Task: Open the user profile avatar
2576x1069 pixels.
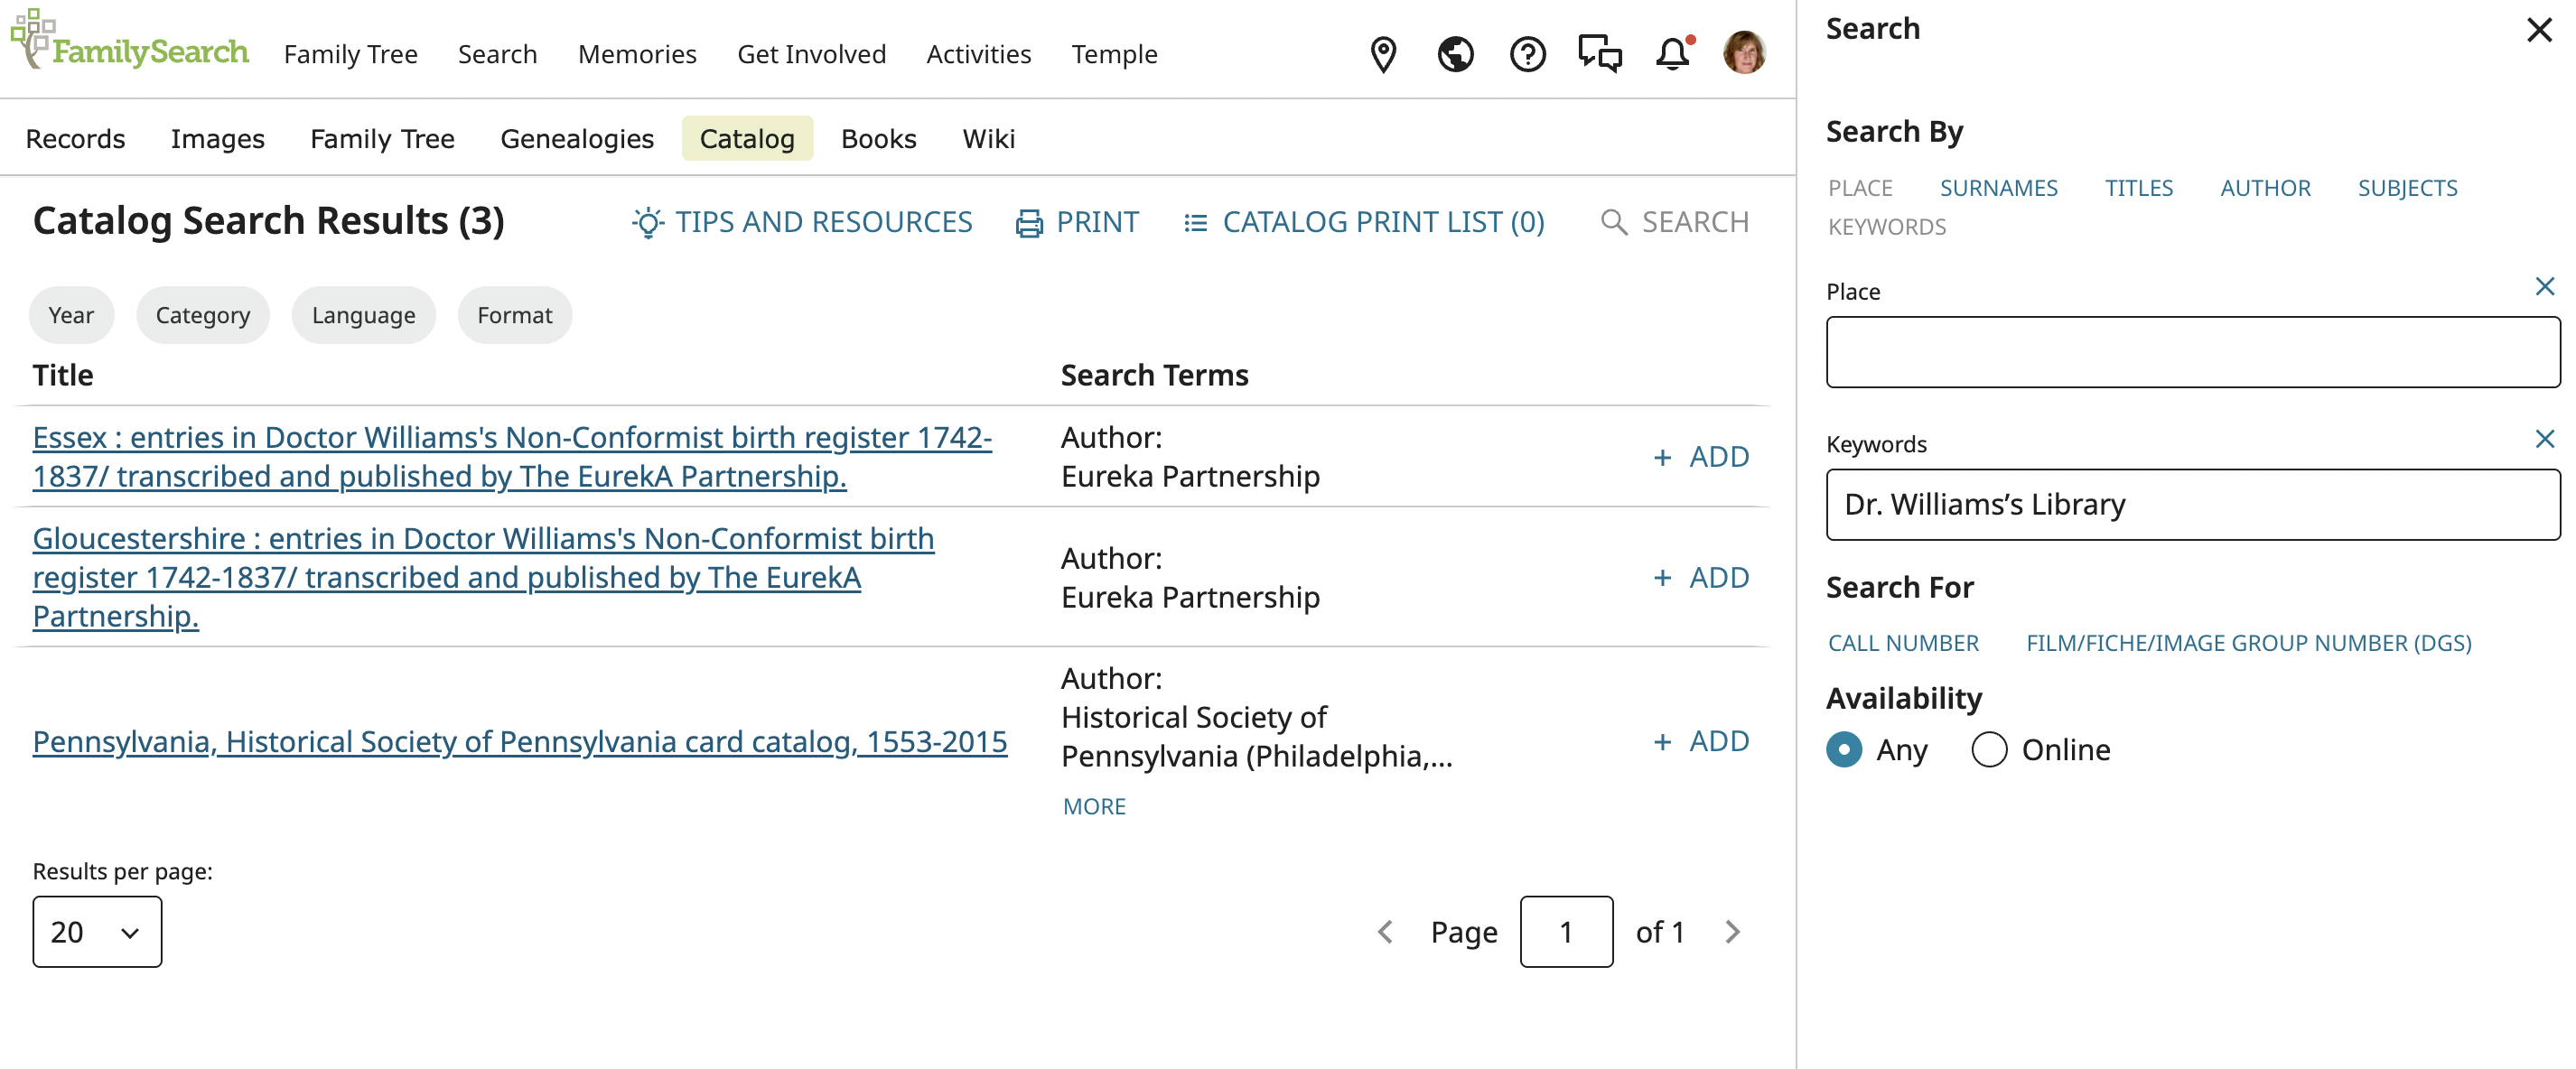Action: pos(1744,53)
